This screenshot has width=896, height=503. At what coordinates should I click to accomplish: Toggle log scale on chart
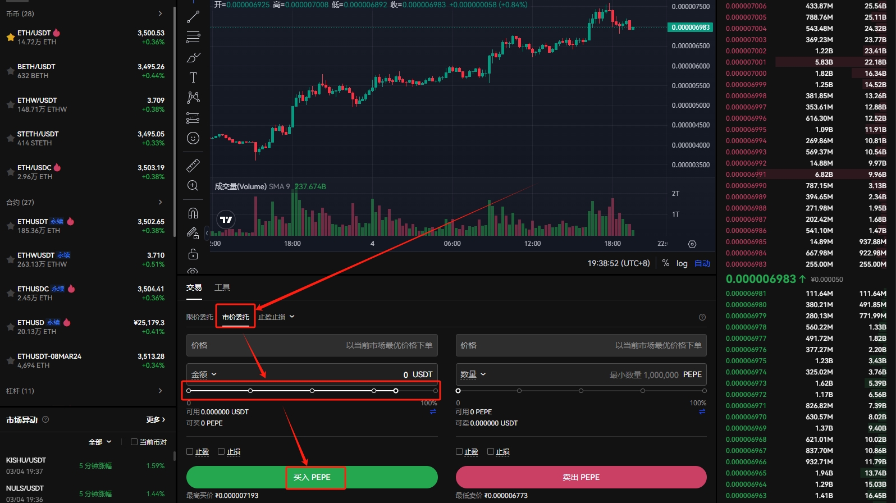pyautogui.click(x=682, y=263)
